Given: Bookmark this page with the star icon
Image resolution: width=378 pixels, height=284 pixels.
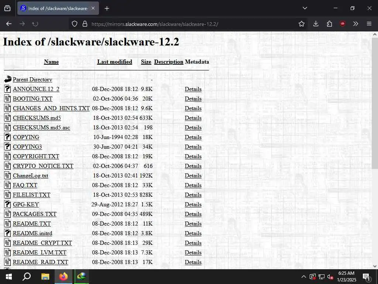Looking at the screenshot, I should coord(301,24).
